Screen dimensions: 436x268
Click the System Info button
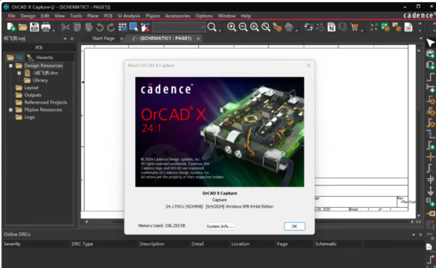point(220,226)
